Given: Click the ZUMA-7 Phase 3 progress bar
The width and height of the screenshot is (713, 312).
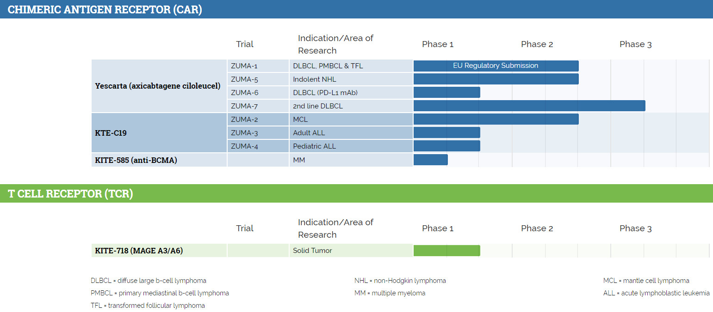Looking at the screenshot, I should [529, 106].
